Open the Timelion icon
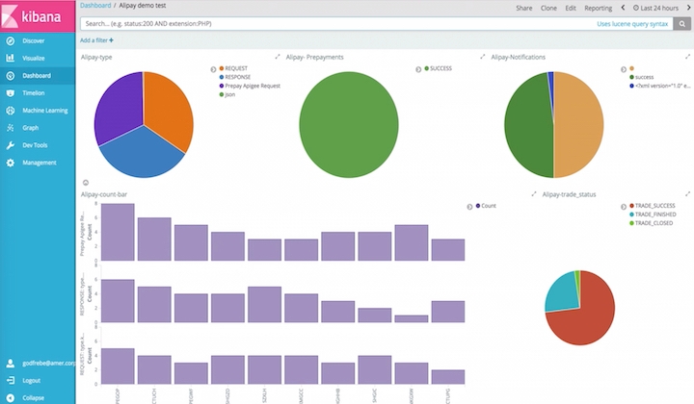This screenshot has width=694, height=404. (11, 92)
